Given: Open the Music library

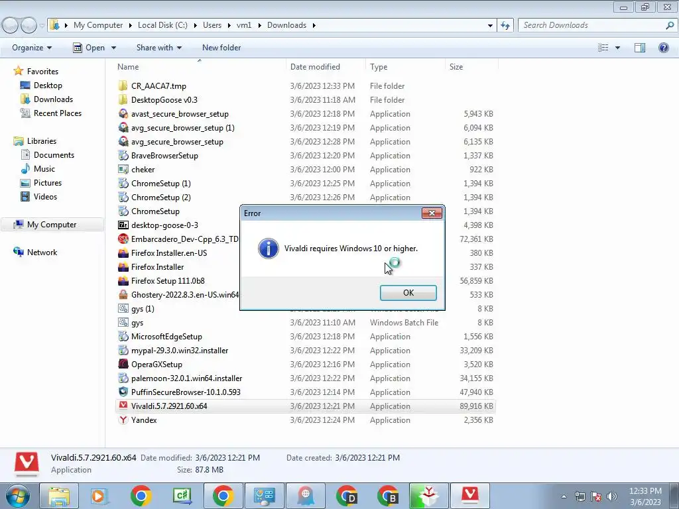Looking at the screenshot, I should [x=44, y=169].
